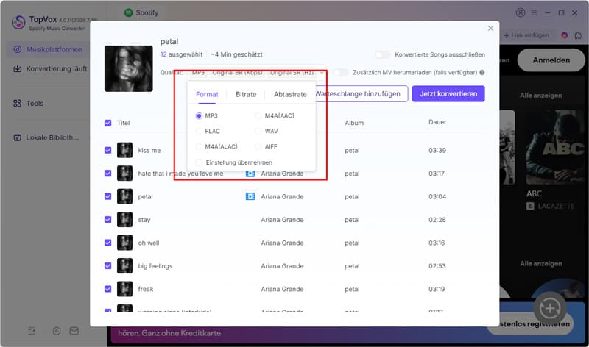Click Jetzt konvertieren button
This screenshot has height=347, width=589.
(448, 94)
